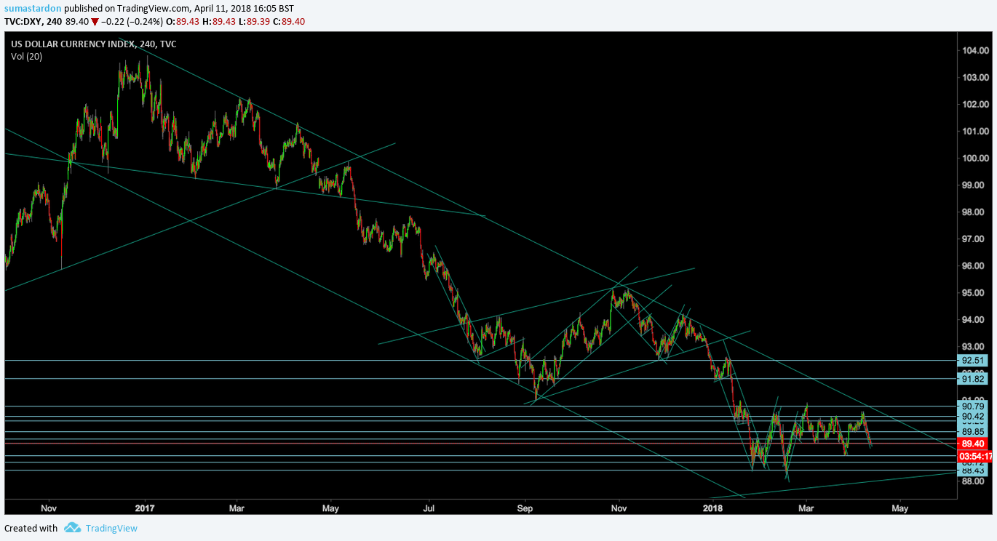Select the 88.43 price level tag

[973, 470]
